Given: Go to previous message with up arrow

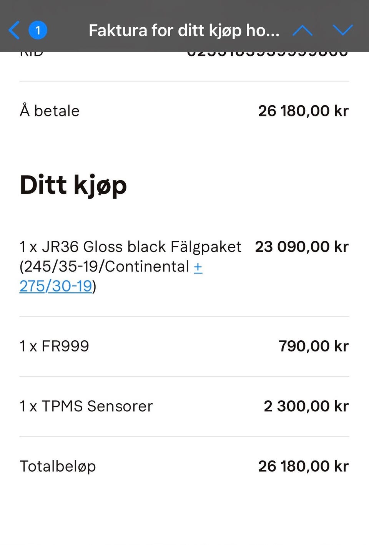Looking at the screenshot, I should 303,30.
